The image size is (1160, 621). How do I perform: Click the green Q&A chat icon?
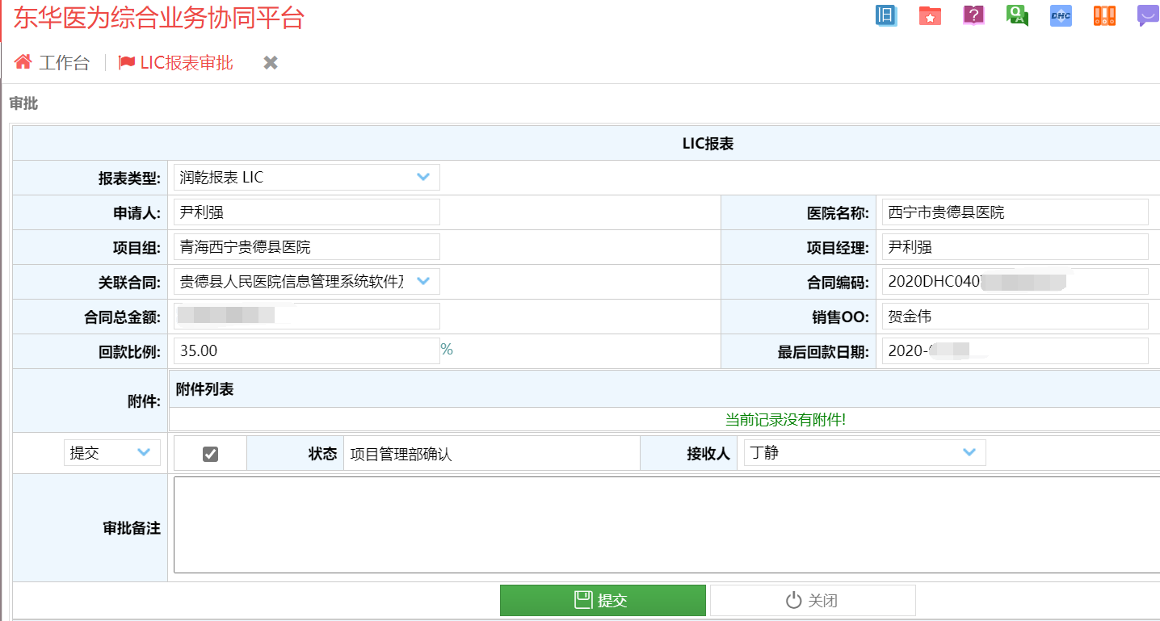(x=1017, y=15)
